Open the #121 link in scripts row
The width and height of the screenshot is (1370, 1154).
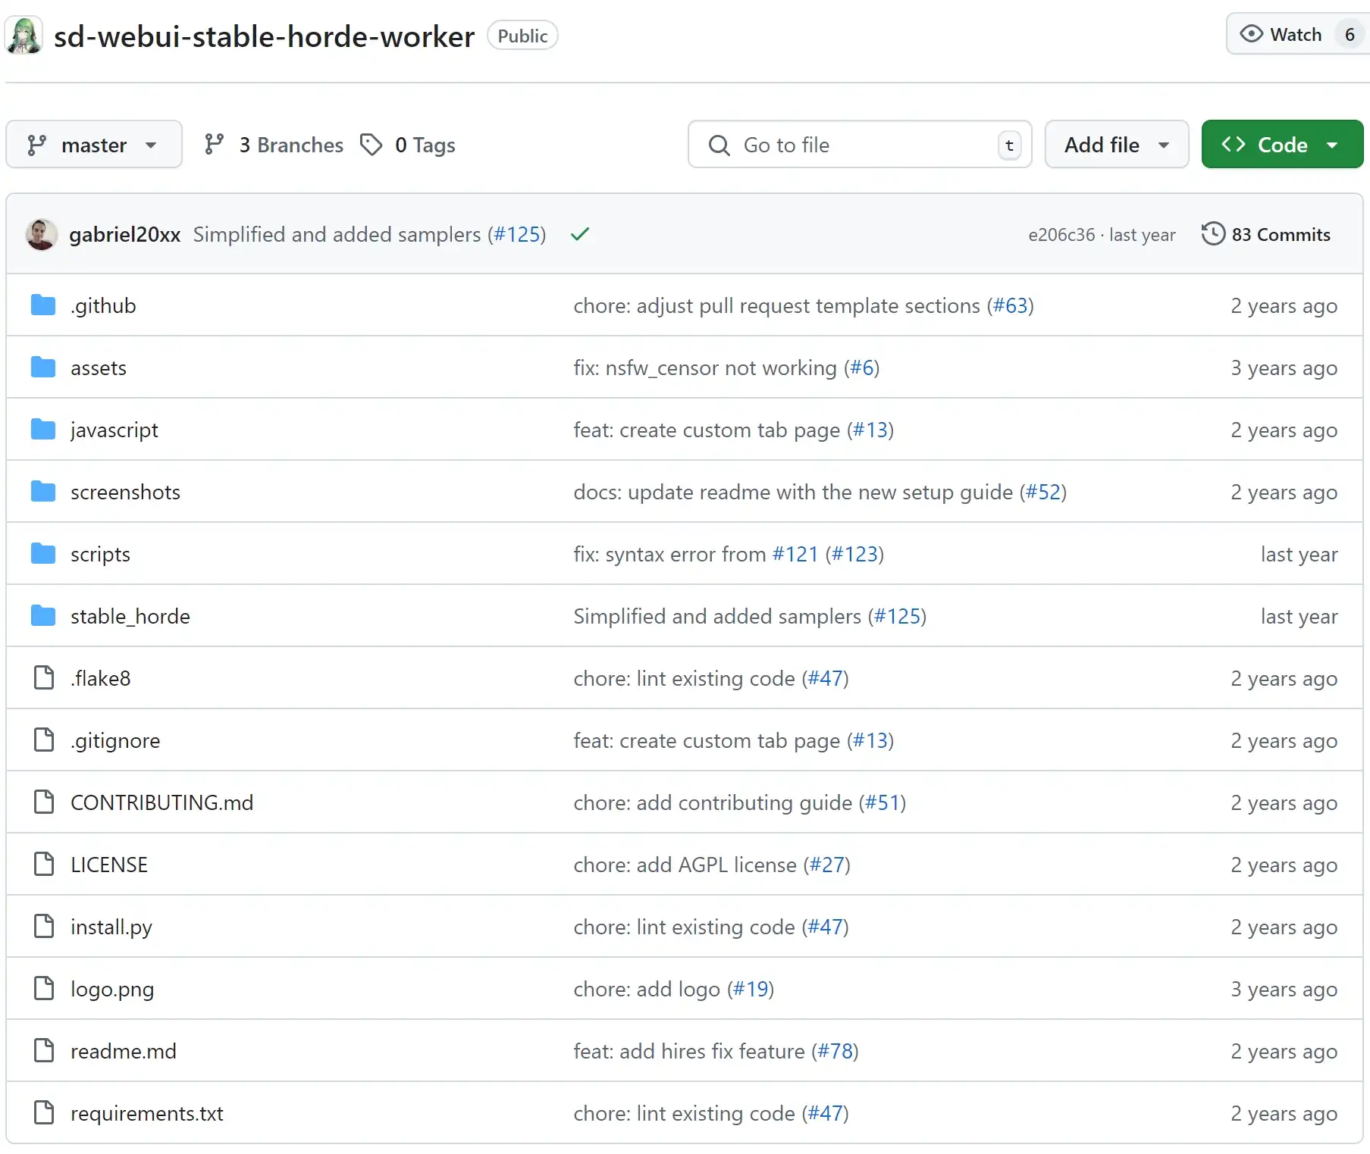(795, 554)
